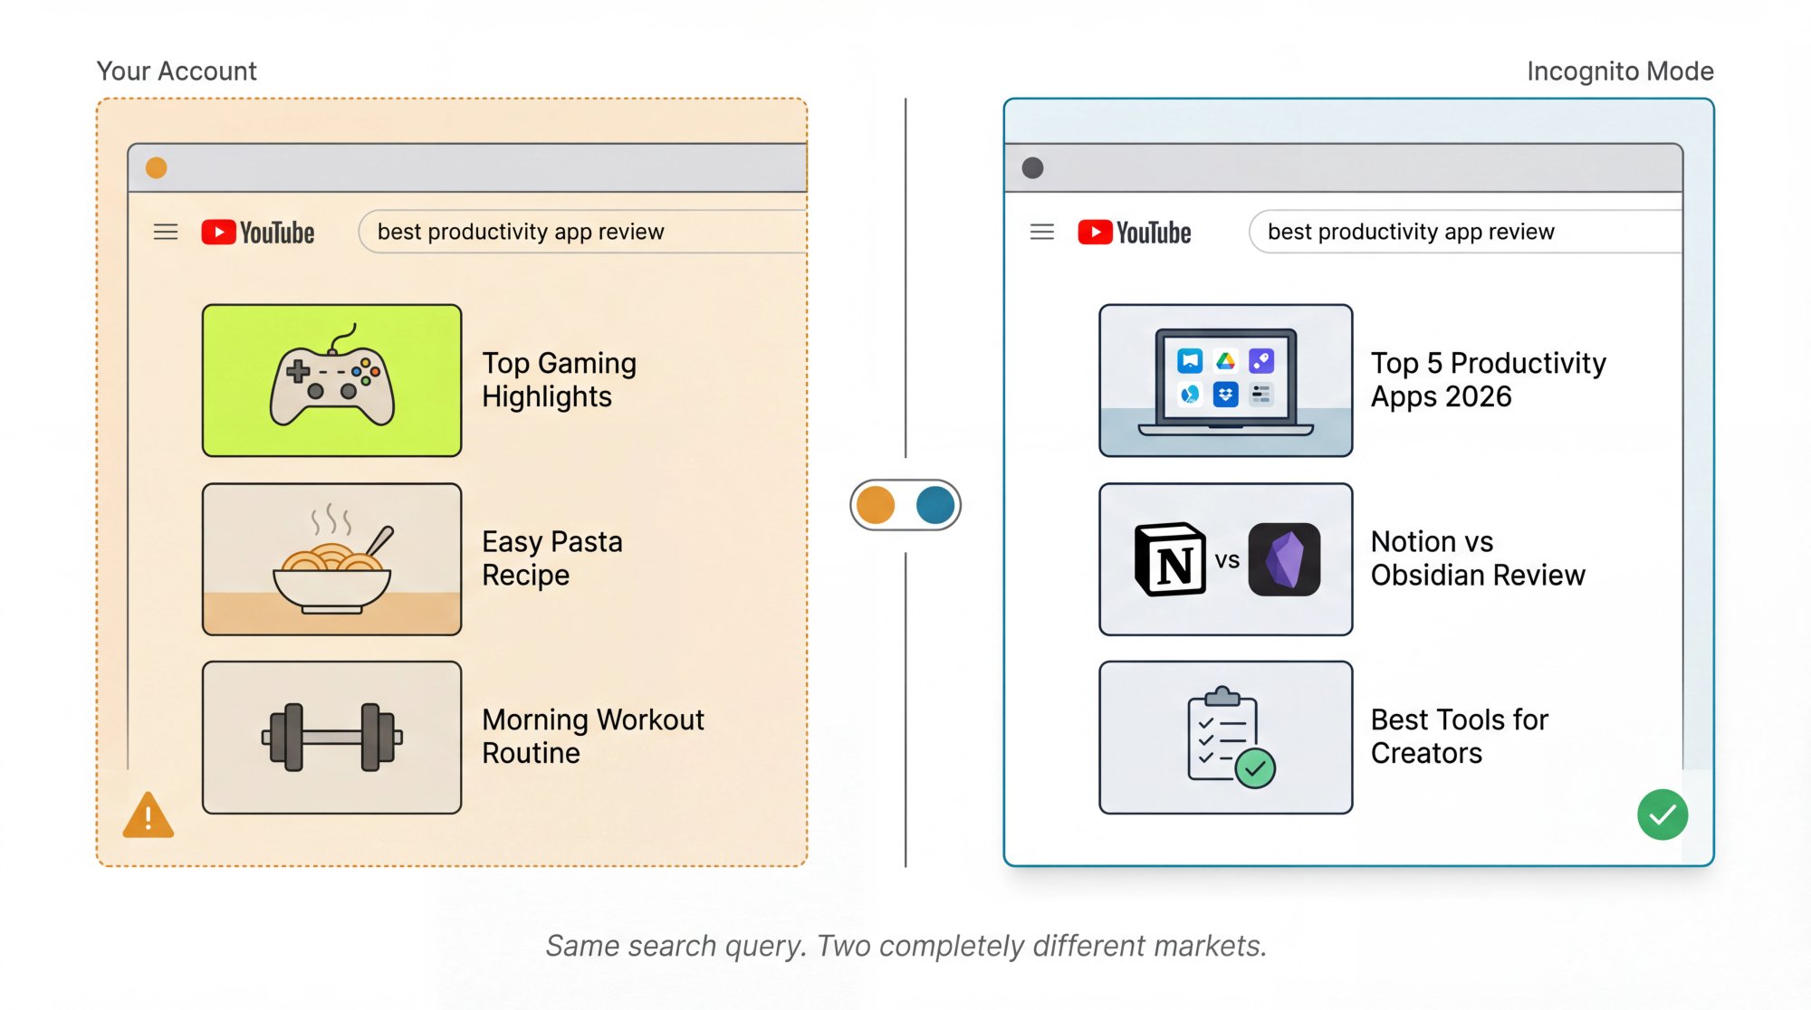Open Notion vs Obsidian thumbnail
Viewport: 1811px width, 1010px height.
click(1225, 558)
